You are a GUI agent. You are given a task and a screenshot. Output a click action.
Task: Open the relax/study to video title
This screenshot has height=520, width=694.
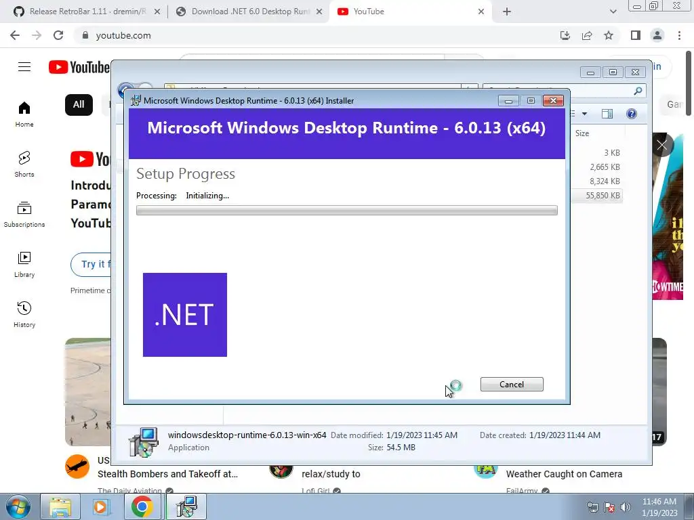coord(331,474)
